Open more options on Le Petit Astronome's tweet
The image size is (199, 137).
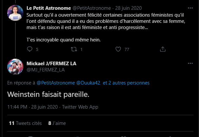tap(190, 8)
